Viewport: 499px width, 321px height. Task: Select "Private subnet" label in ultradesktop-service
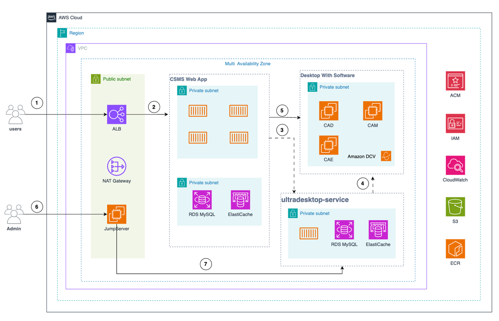[315, 214]
